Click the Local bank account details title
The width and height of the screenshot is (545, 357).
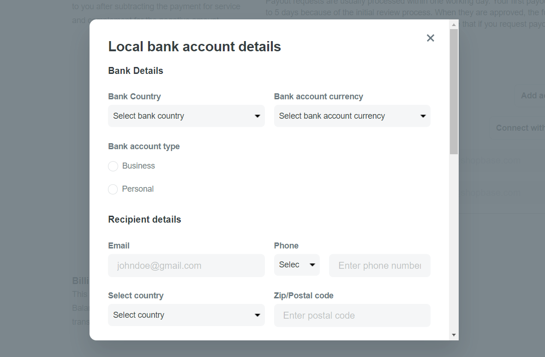point(194,47)
